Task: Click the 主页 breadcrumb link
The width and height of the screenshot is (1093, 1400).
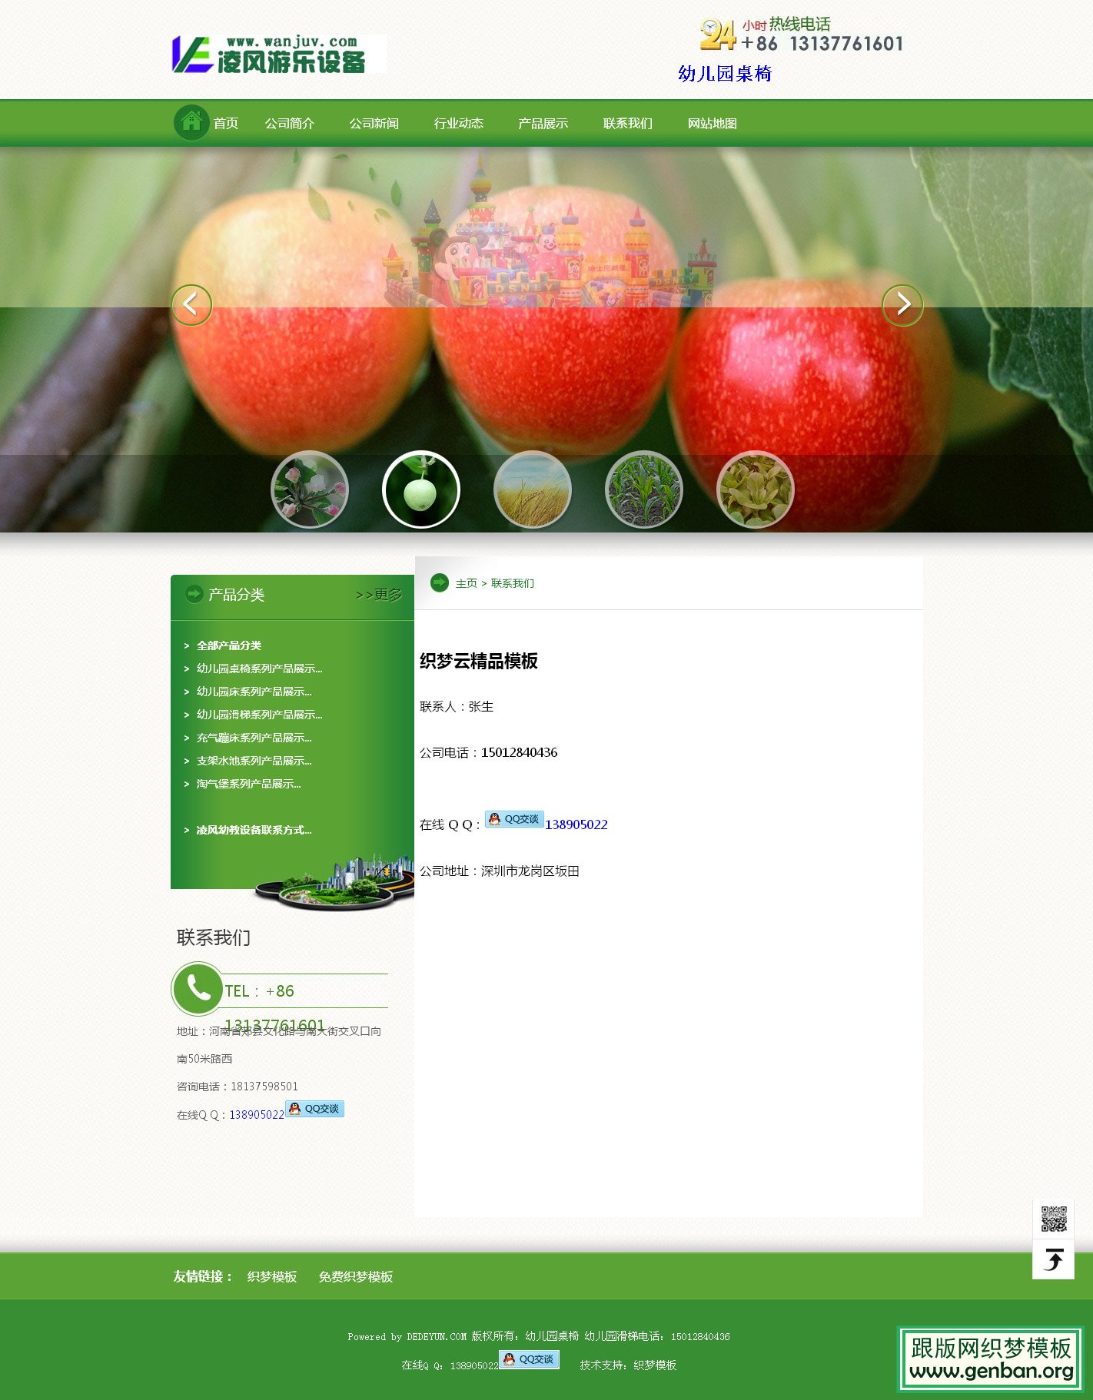Action: click(x=466, y=583)
